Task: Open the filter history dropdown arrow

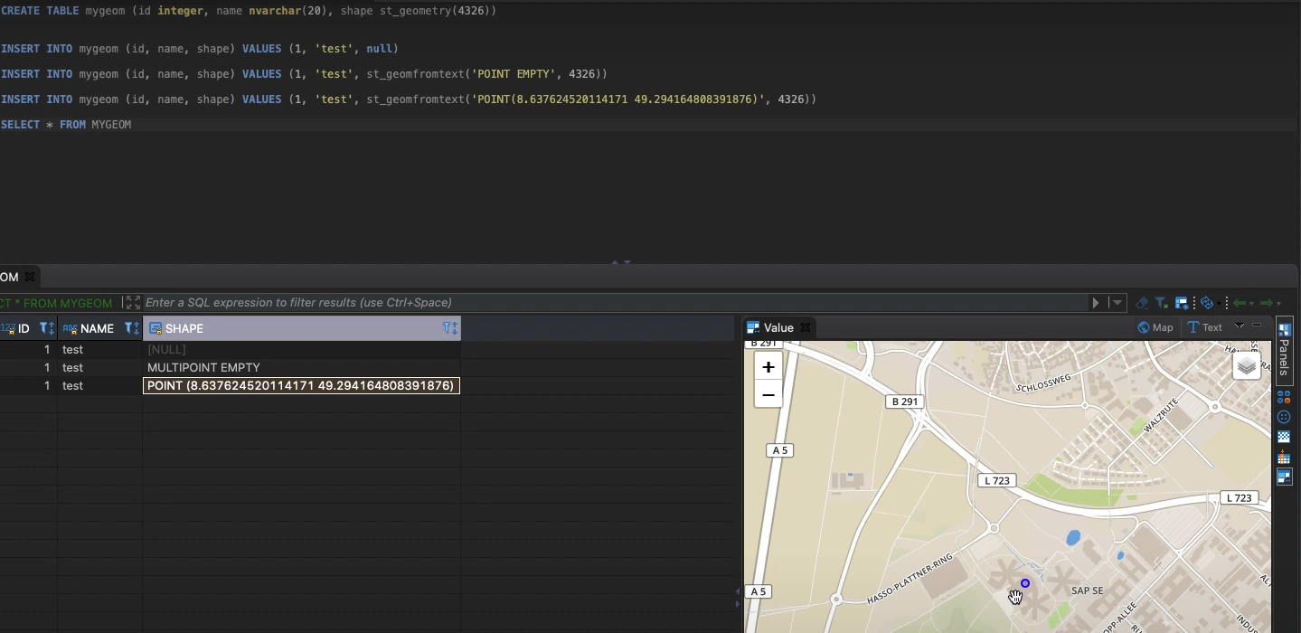Action: 1117,303
